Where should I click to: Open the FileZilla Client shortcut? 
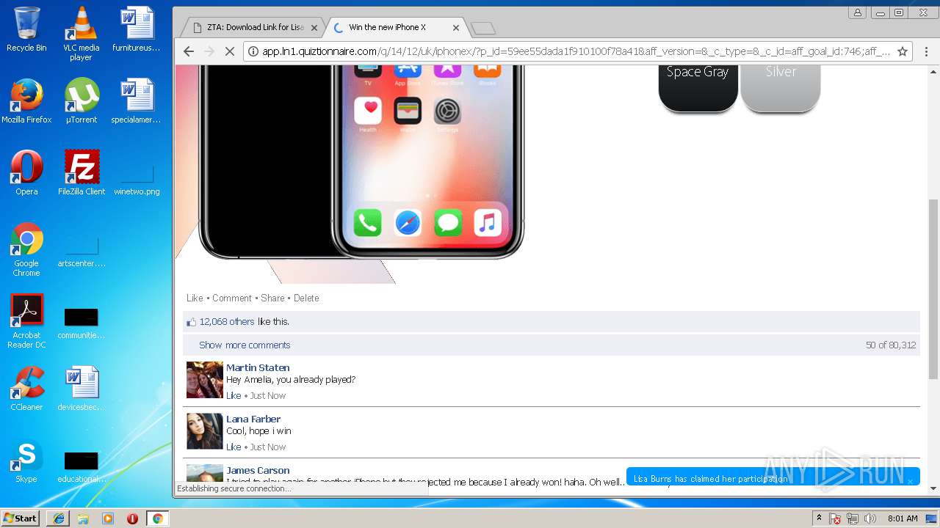(x=81, y=173)
